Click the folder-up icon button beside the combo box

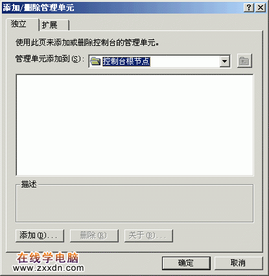point(244,61)
